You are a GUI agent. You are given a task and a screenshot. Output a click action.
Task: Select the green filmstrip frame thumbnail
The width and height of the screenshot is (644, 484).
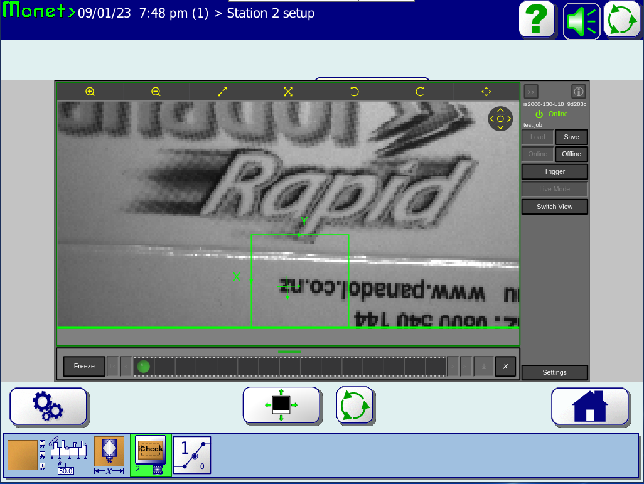pos(144,367)
